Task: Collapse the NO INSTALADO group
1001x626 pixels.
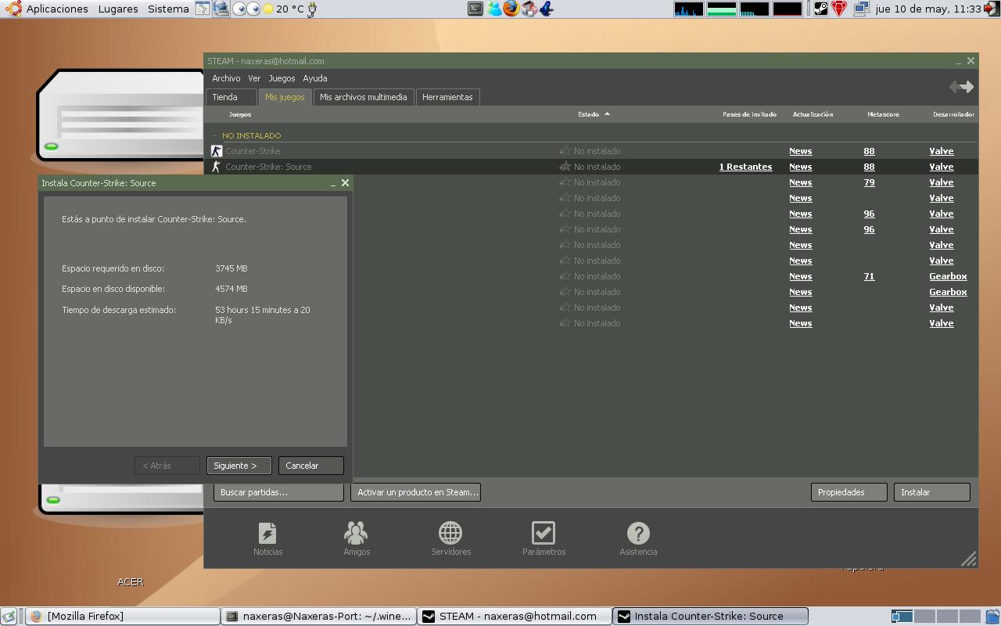Action: pos(216,135)
